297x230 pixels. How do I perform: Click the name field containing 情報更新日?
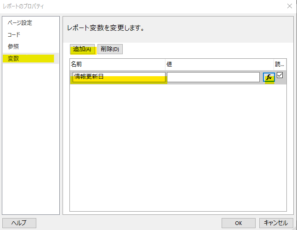(x=119, y=77)
